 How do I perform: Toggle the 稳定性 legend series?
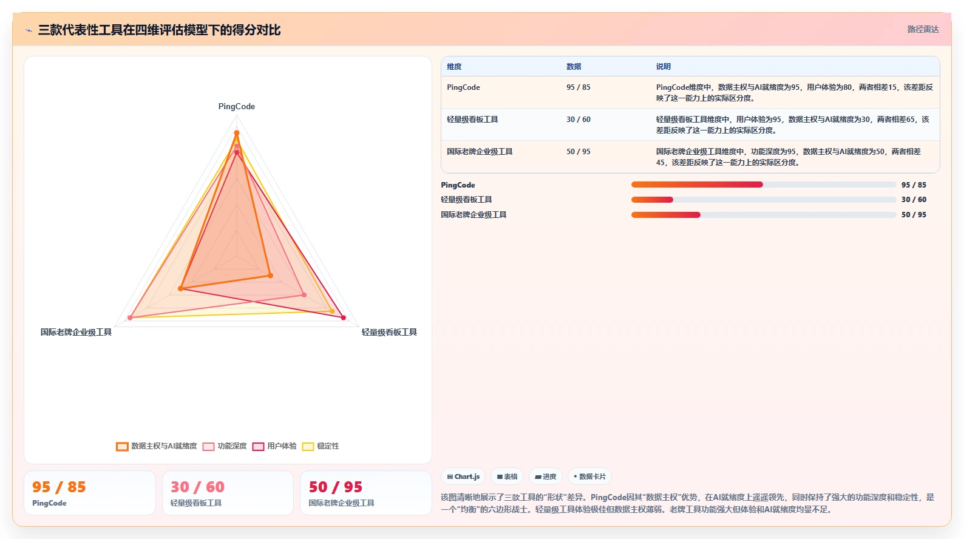coord(321,446)
